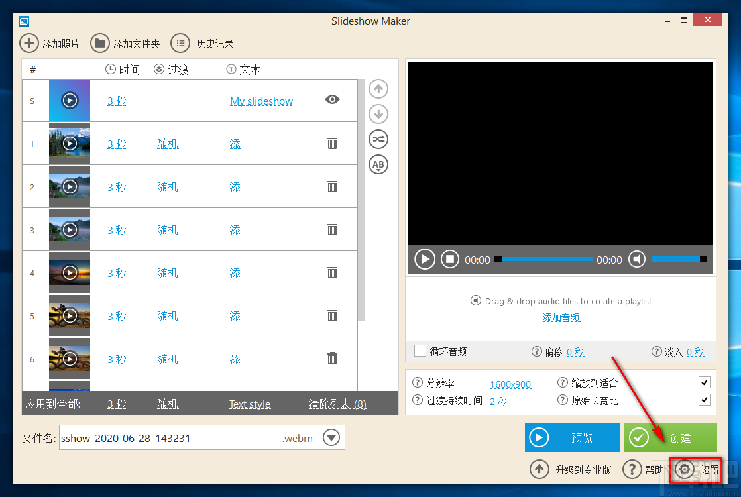The height and width of the screenshot is (497, 741).
Task: Select slide 1 mountain lake thumbnail
Action: 70,143
